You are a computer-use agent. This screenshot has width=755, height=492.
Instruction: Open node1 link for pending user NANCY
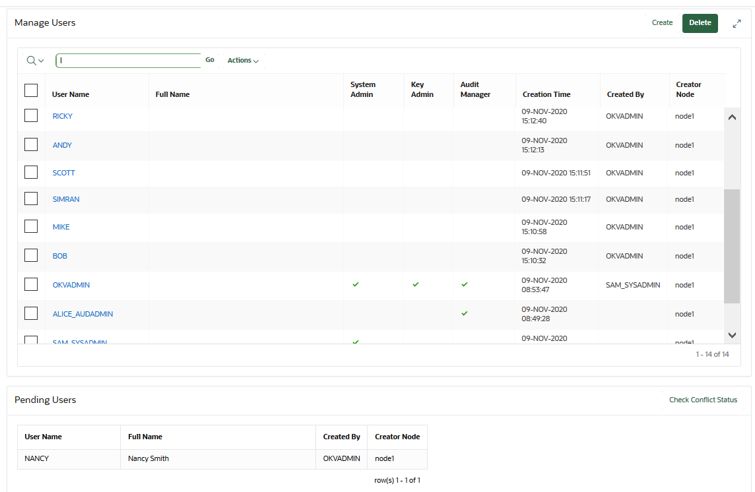click(384, 458)
